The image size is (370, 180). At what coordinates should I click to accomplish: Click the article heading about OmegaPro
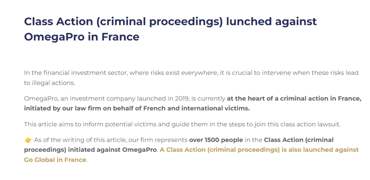(170, 29)
